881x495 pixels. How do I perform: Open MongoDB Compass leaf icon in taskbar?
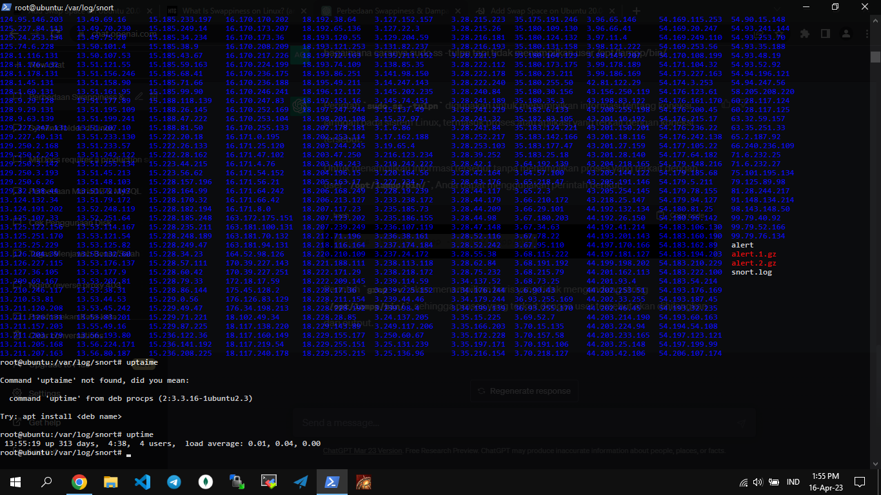[x=206, y=481]
